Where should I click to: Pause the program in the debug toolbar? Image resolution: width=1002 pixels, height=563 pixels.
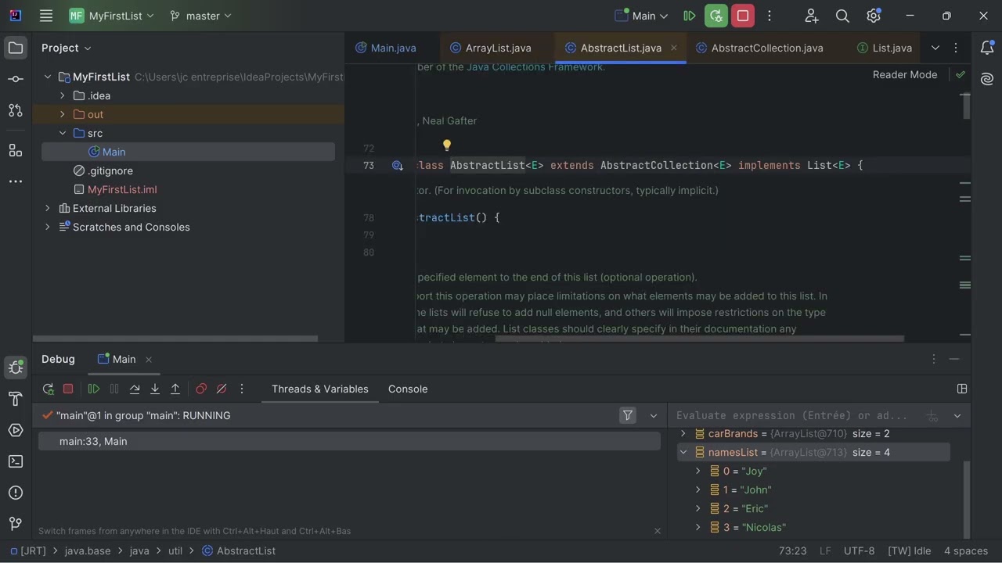click(x=114, y=389)
